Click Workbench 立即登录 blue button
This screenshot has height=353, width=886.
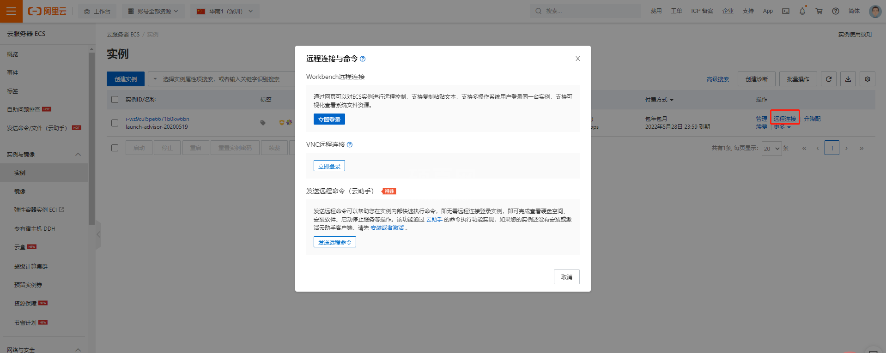coord(329,120)
